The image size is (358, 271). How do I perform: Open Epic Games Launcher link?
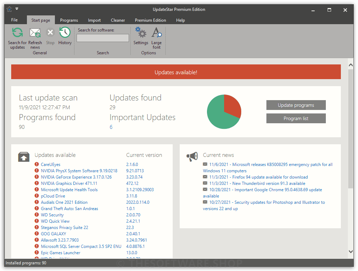tap(60, 253)
